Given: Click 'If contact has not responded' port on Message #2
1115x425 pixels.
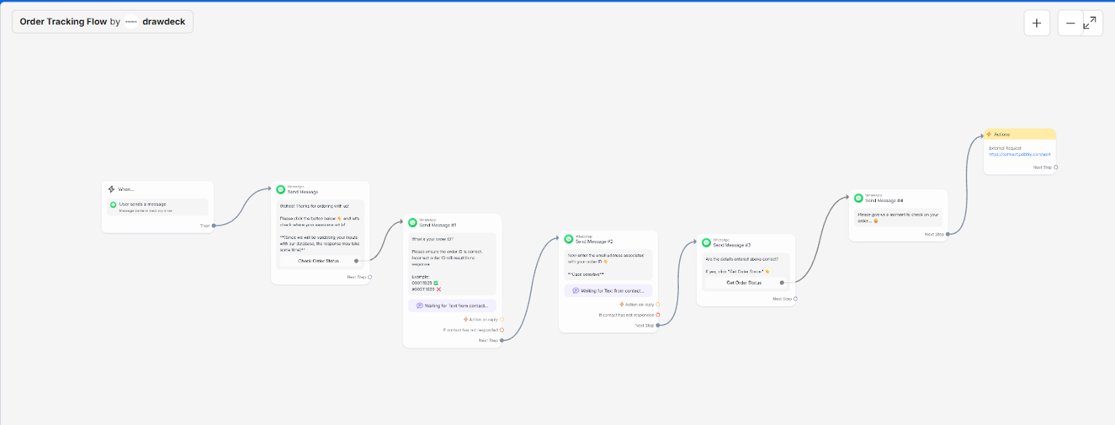Looking at the screenshot, I should point(658,315).
